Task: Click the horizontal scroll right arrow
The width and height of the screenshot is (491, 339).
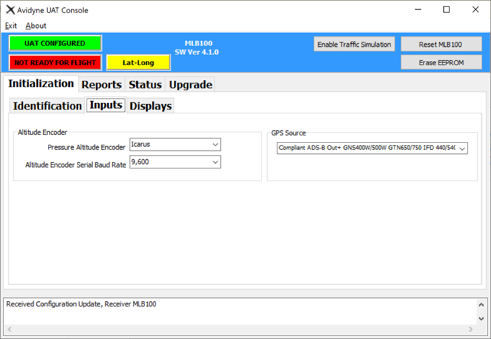Action: pyautogui.click(x=471, y=329)
